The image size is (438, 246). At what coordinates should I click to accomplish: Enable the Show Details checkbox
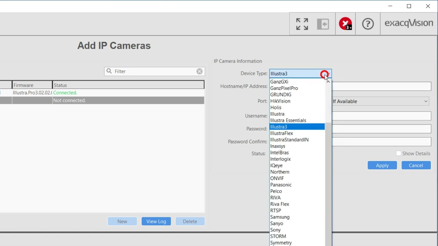[x=398, y=154]
